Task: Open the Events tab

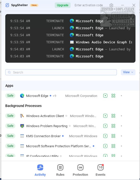Action: point(101,170)
